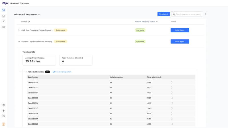228x128 pixels.
Task: Click the info icon next to Source
Action: click(29, 22)
